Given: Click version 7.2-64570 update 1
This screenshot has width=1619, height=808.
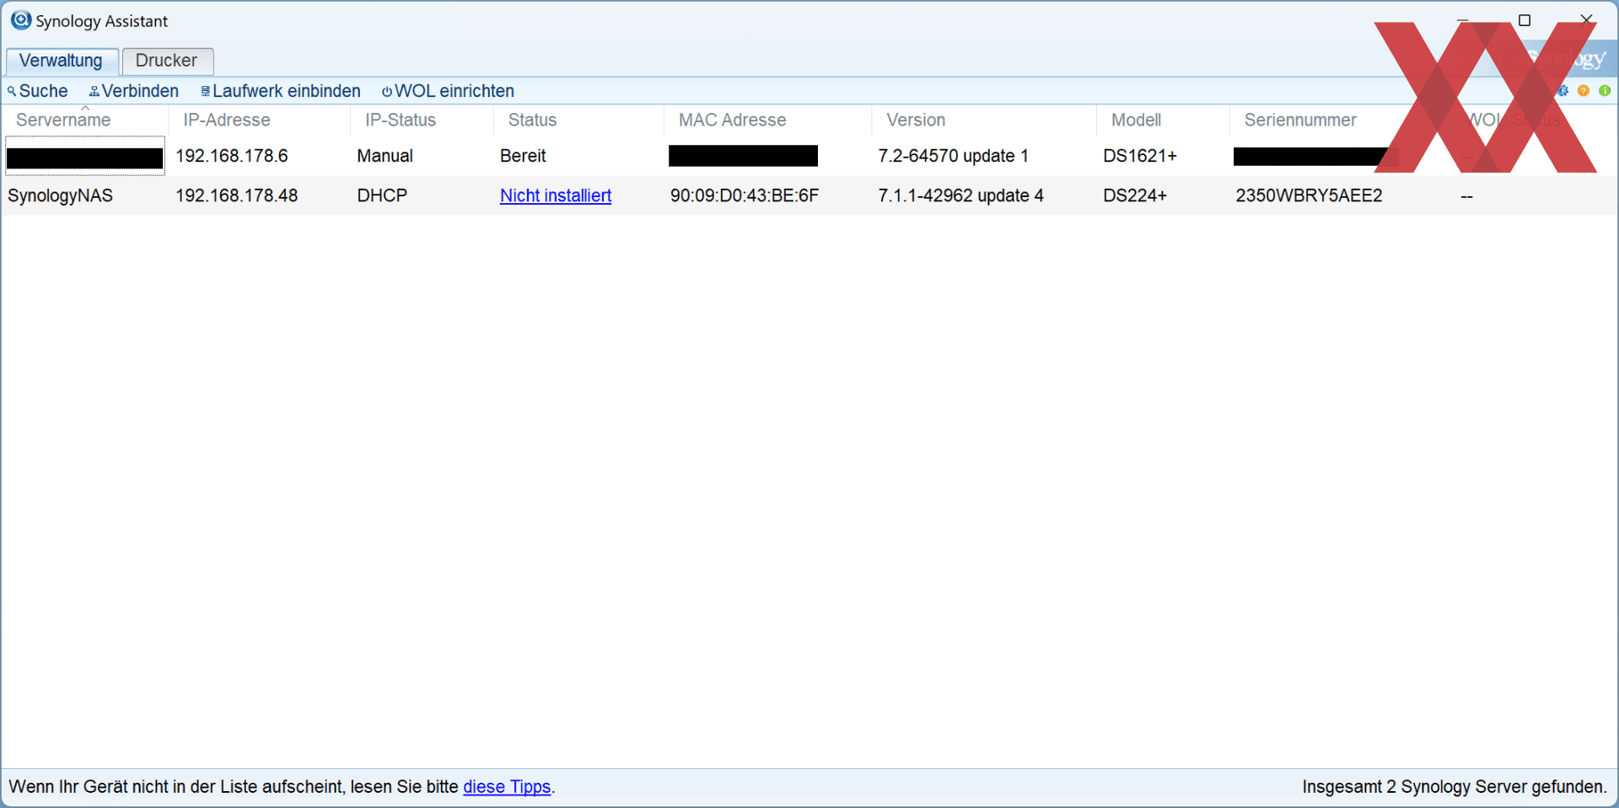Looking at the screenshot, I should click(953, 156).
